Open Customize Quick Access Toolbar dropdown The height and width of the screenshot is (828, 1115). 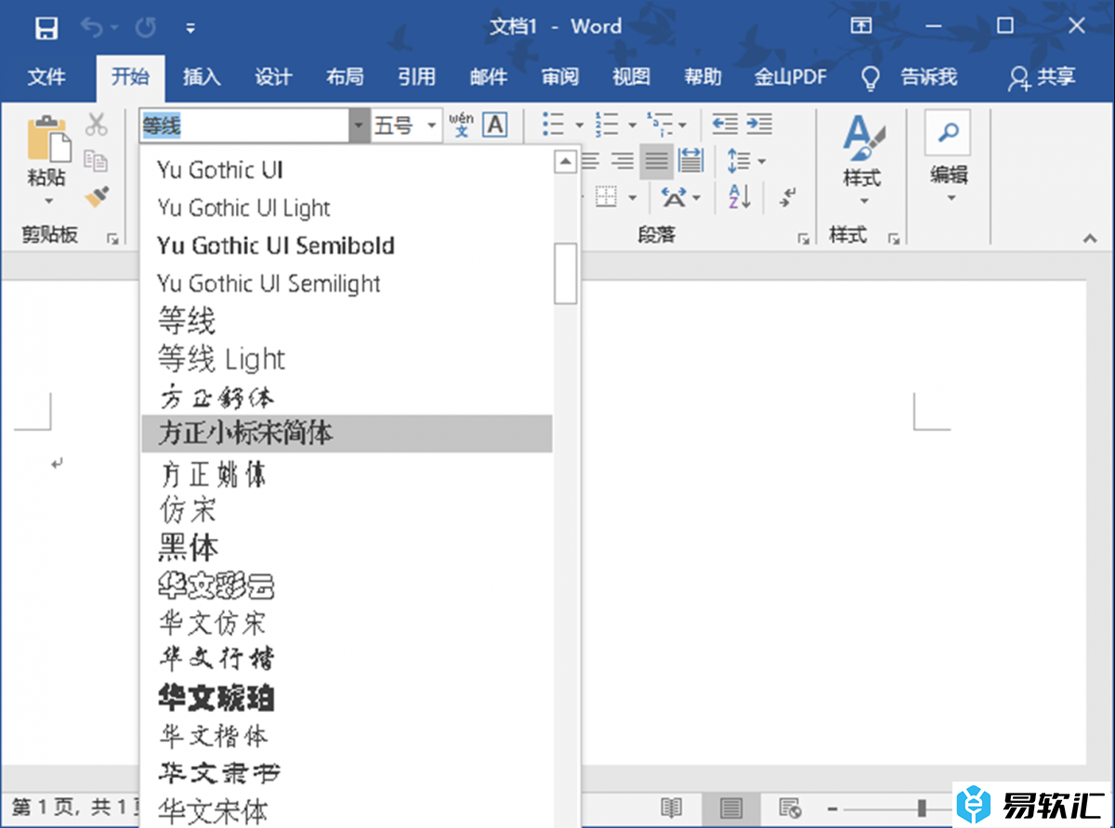pos(190,28)
